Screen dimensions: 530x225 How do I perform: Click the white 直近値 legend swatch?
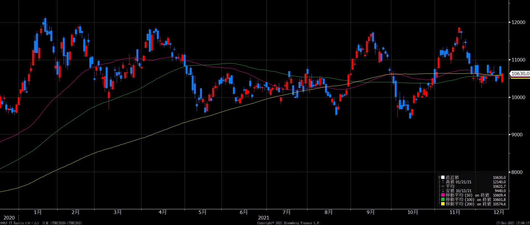point(443,178)
